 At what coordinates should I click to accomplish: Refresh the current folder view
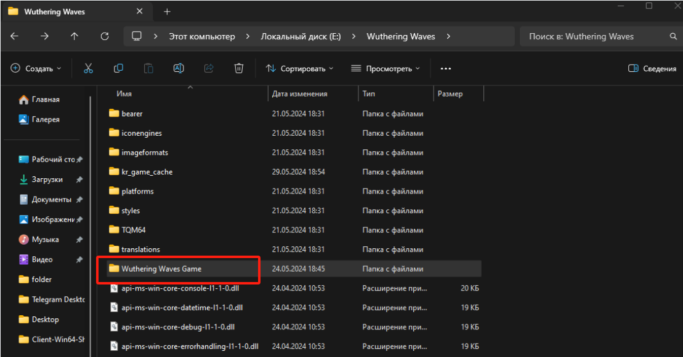coord(105,36)
